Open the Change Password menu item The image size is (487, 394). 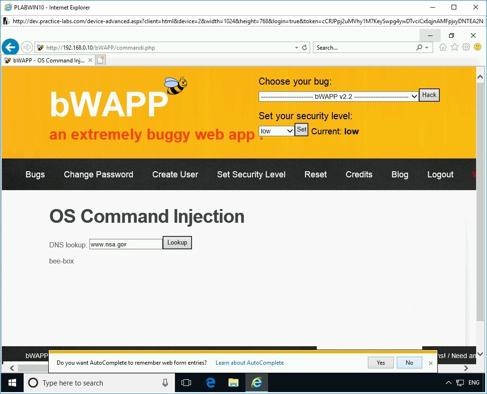click(98, 175)
